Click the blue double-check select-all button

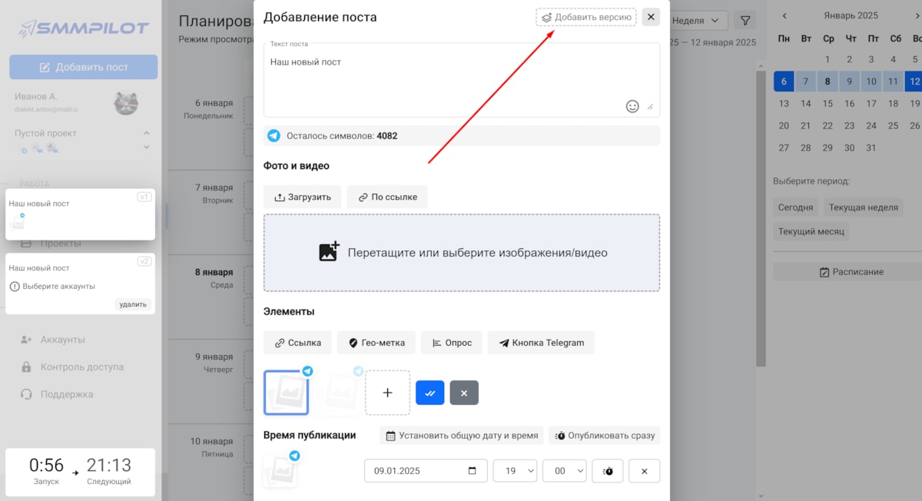430,393
